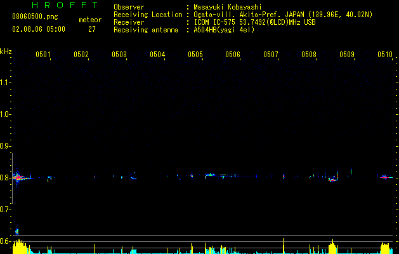Click the 0508 time marker
Viewport: 399px width, 254px height.
(x=309, y=54)
